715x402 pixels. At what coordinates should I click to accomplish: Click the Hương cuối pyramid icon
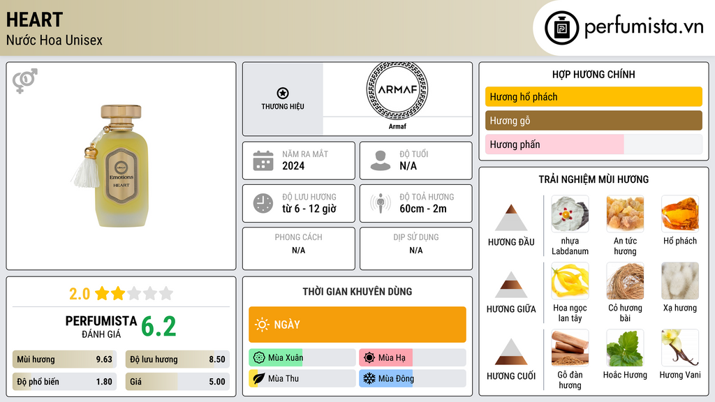click(511, 352)
